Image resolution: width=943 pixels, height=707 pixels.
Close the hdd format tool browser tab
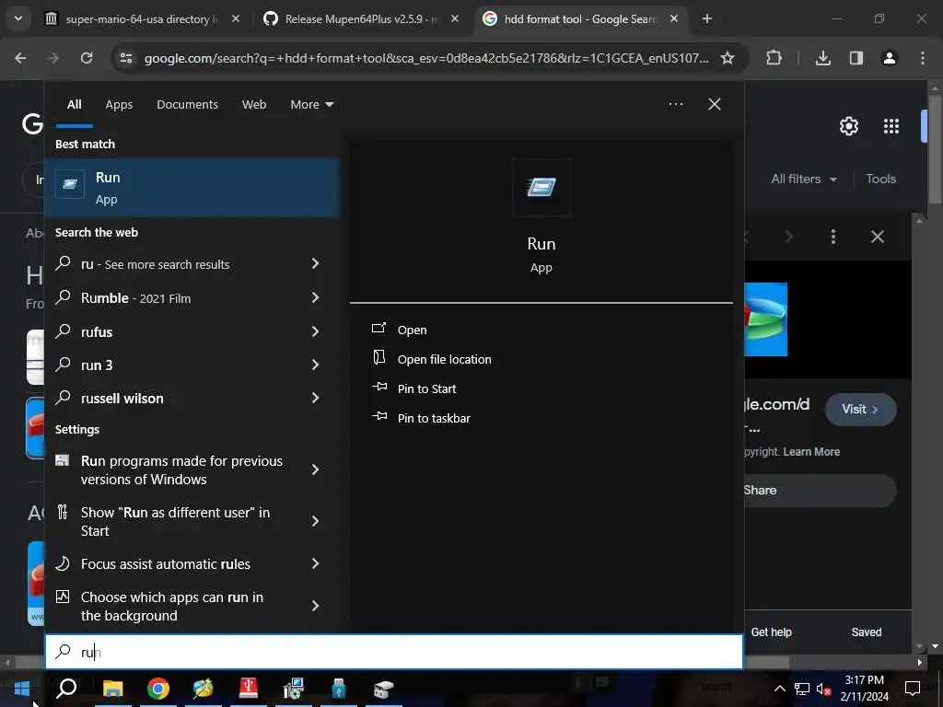(x=674, y=19)
